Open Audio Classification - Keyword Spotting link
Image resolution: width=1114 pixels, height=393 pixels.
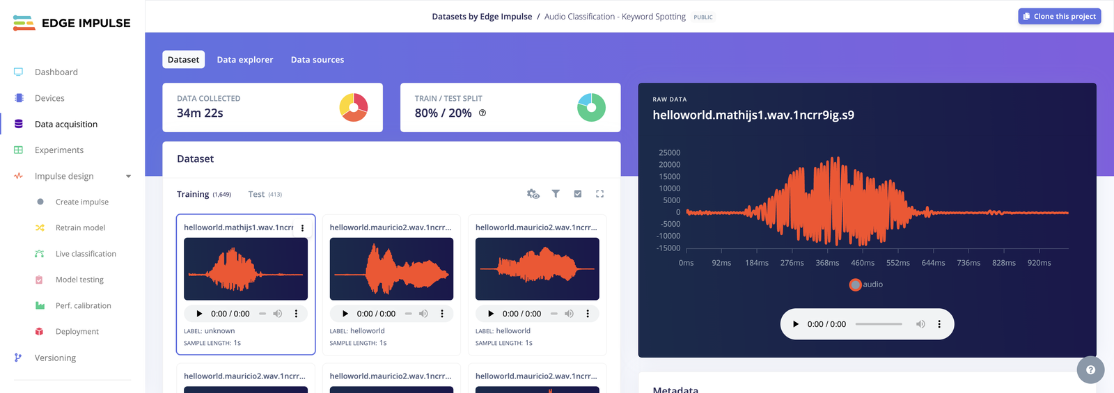[615, 17]
